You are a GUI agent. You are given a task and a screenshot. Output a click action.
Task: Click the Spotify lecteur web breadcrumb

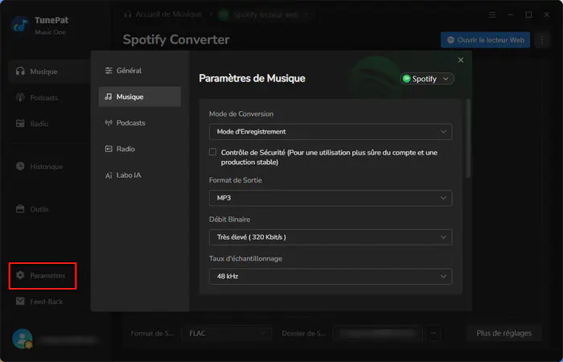(x=263, y=14)
